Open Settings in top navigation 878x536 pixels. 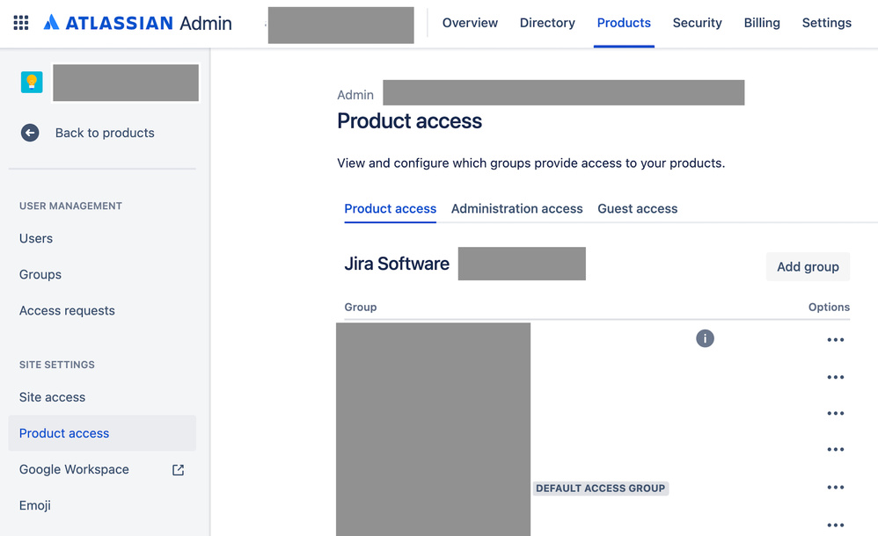826,23
